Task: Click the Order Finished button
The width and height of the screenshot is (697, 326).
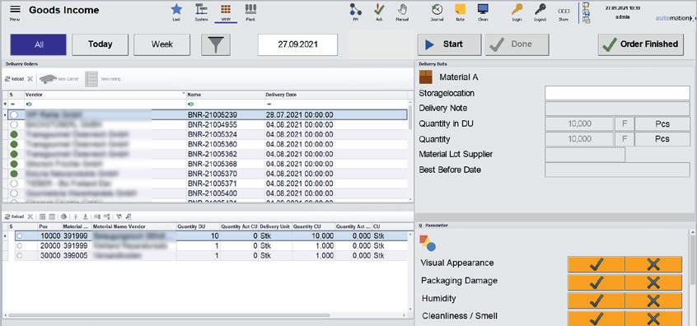Action: (x=640, y=44)
